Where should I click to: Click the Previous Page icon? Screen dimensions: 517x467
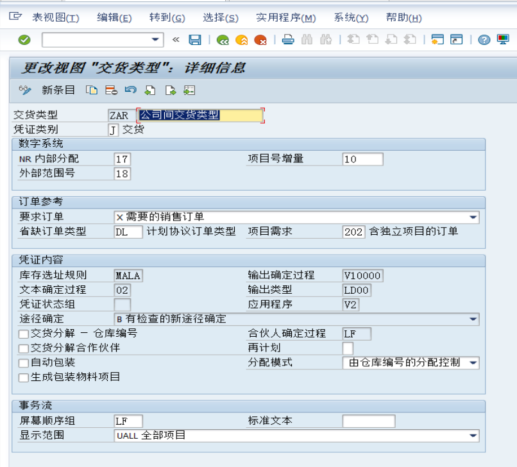click(x=372, y=40)
